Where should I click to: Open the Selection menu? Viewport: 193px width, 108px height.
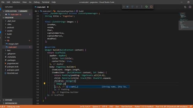[16, 2]
